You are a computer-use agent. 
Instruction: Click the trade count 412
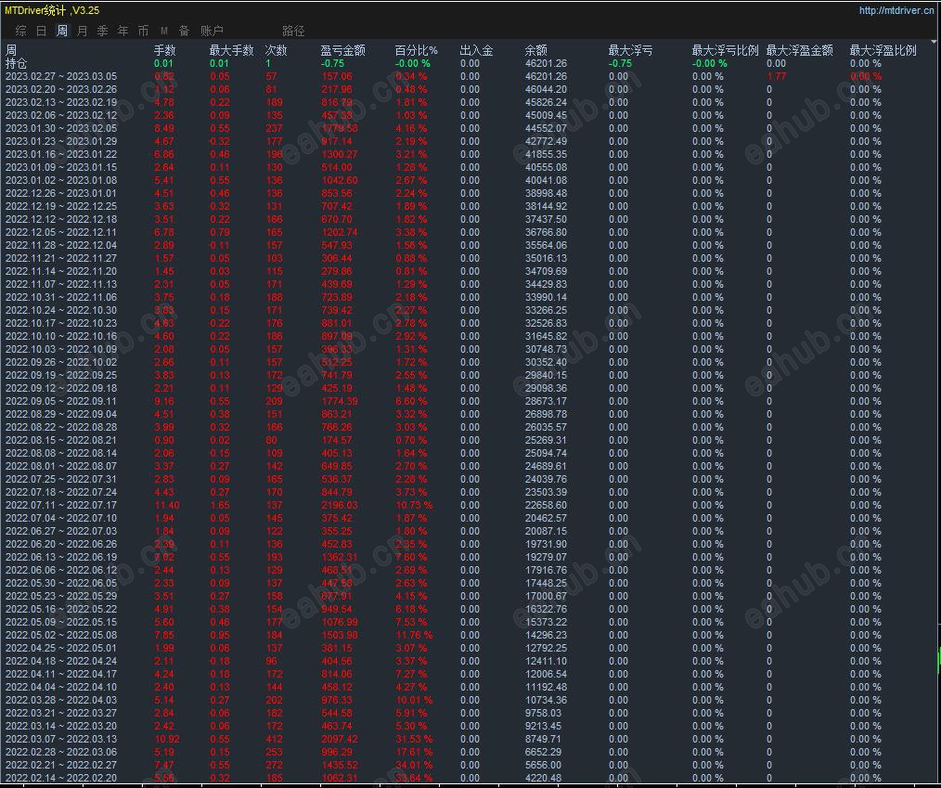pos(275,739)
